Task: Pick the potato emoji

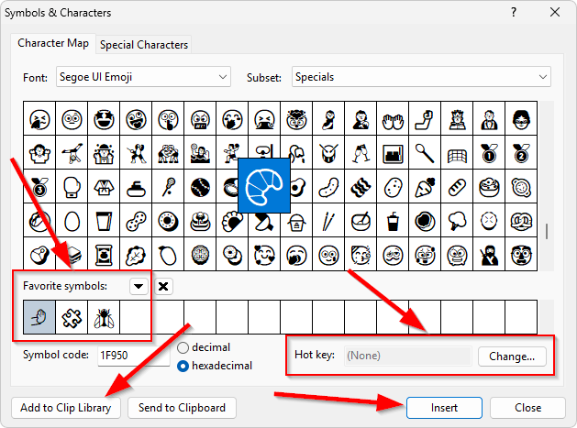Action: 393,186
